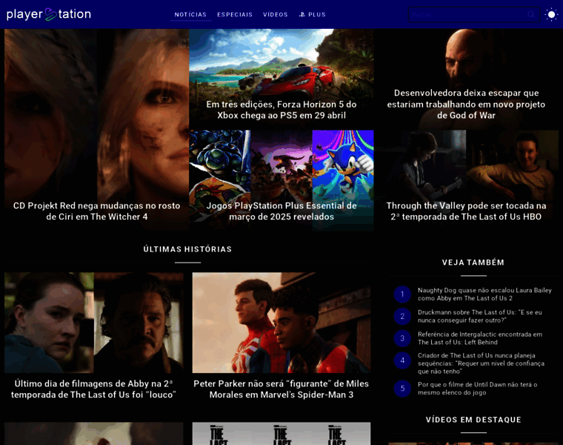Open the PlayStation Plus menu item
Image resolution: width=563 pixels, height=445 pixels.
[313, 15]
